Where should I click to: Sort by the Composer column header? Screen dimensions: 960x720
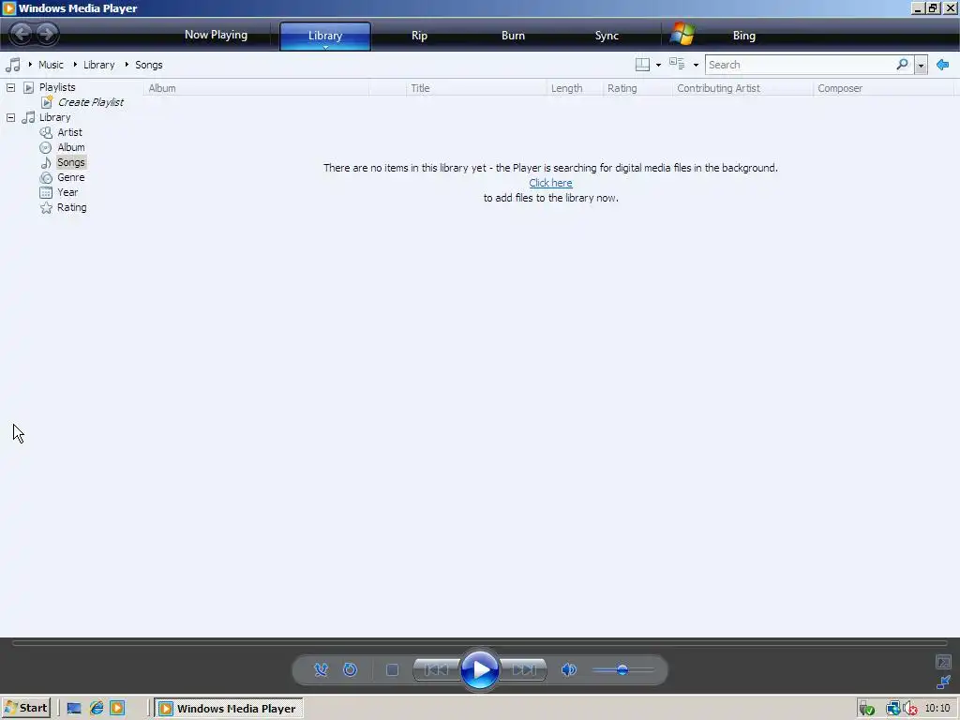point(883,88)
